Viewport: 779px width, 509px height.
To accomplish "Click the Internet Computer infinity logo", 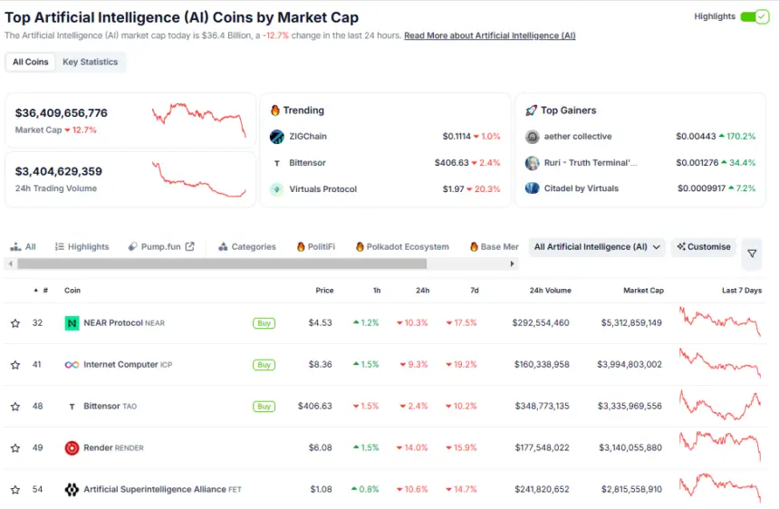I will (x=72, y=365).
